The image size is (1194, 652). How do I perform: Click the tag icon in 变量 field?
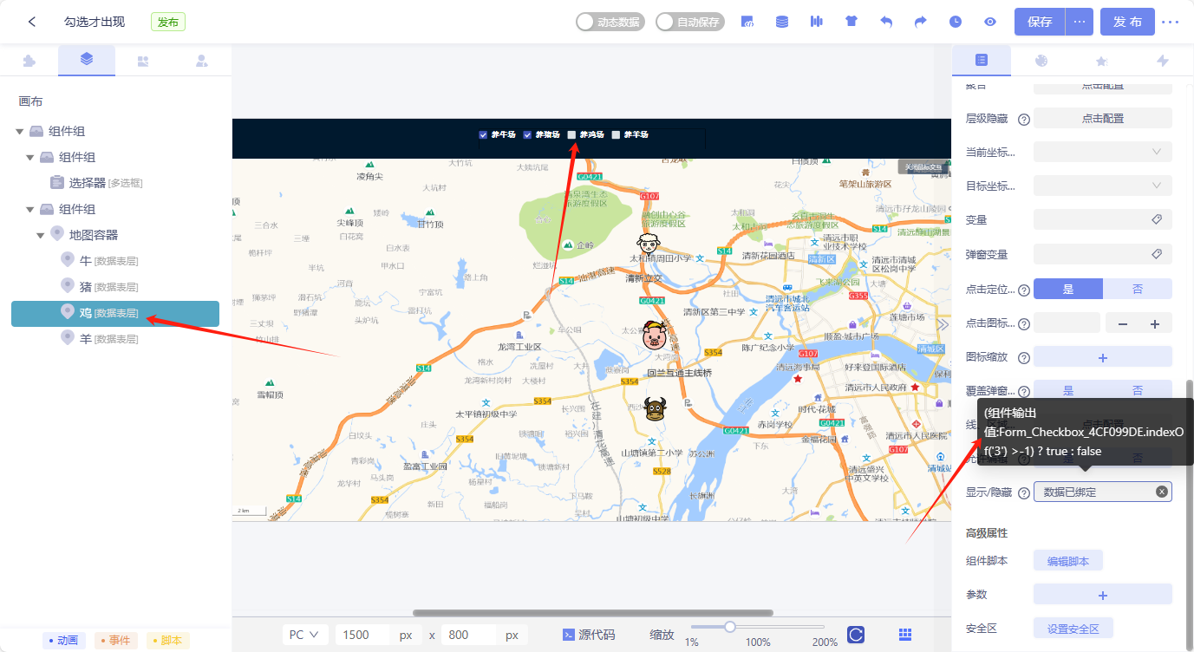tap(1157, 220)
